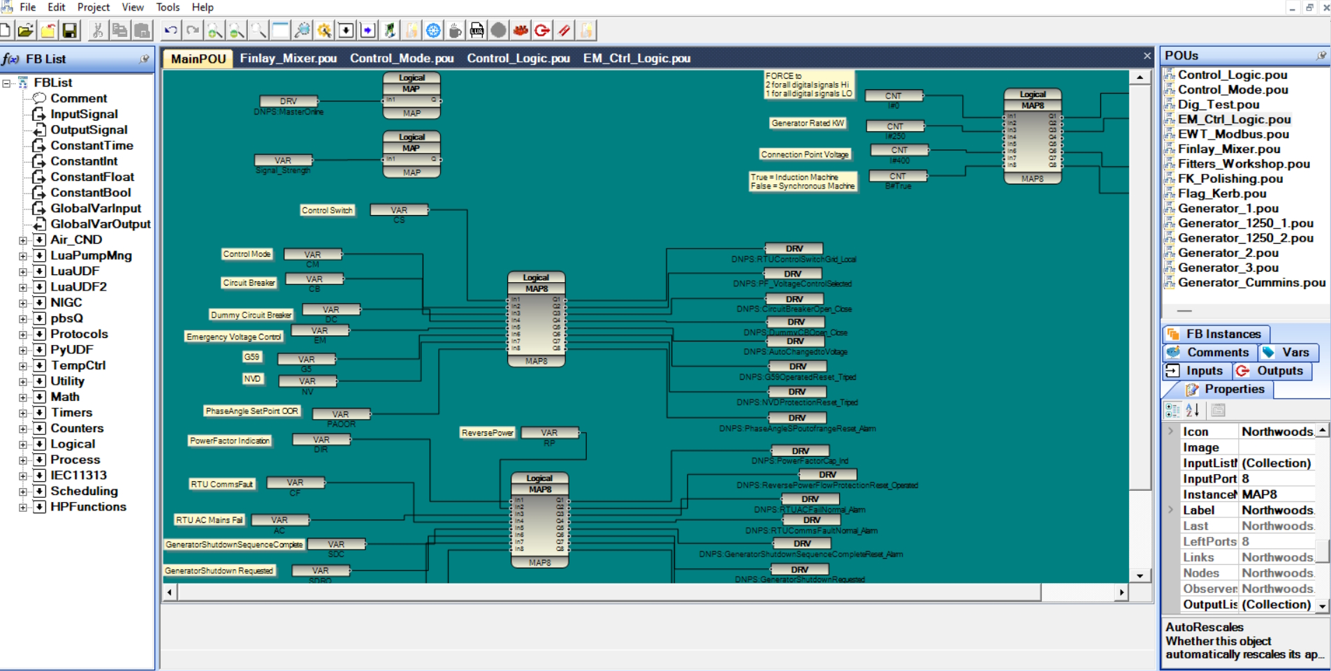
Task: Expand the Timers tree item
Action: pos(24,413)
